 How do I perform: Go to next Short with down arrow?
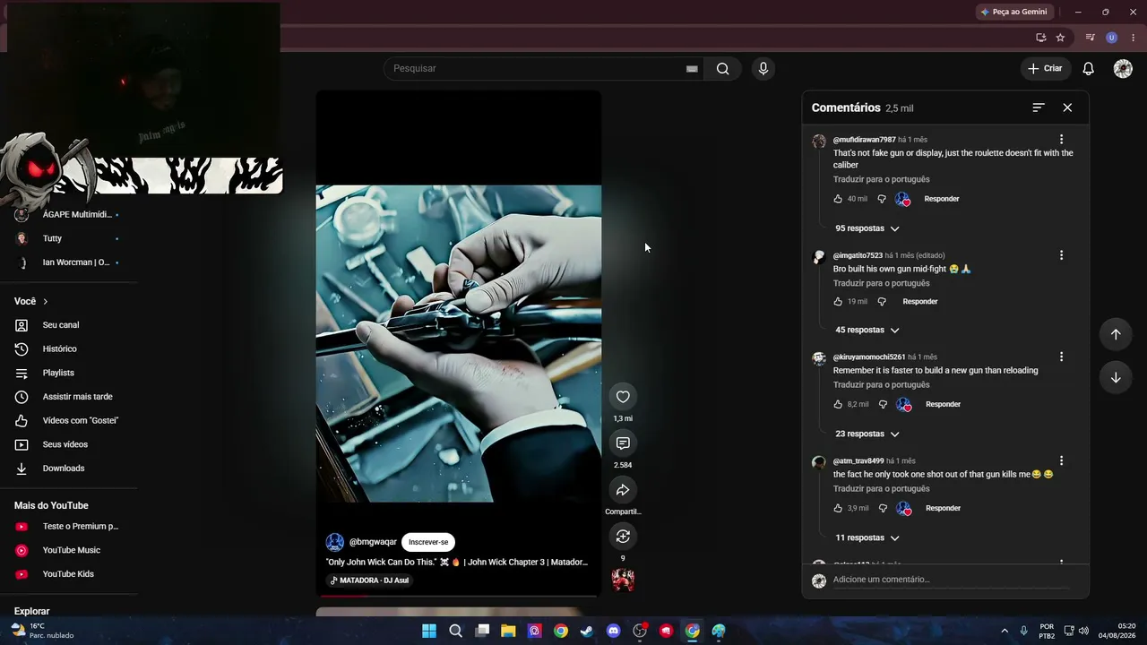click(x=1116, y=377)
